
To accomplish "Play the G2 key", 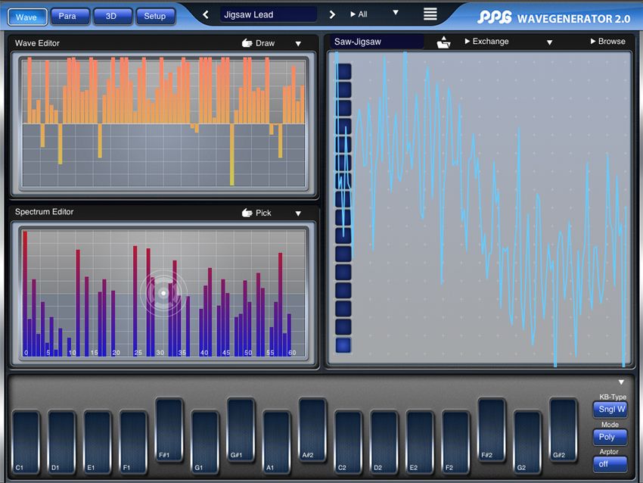I will [528, 442].
